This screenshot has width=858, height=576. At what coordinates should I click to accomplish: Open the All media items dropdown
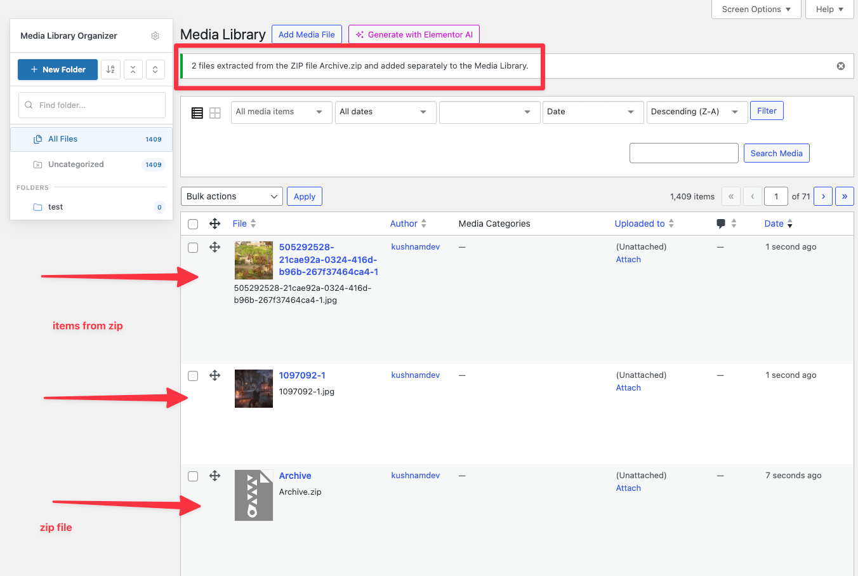click(281, 112)
